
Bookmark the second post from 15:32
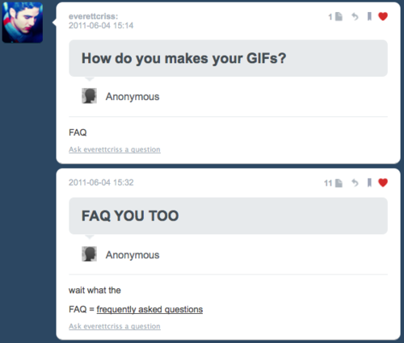coord(369,182)
